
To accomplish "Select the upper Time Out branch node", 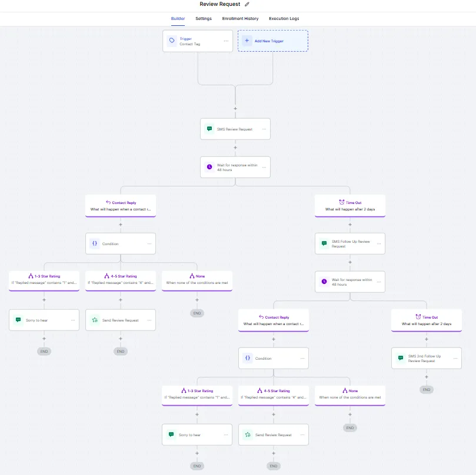I will point(350,205).
